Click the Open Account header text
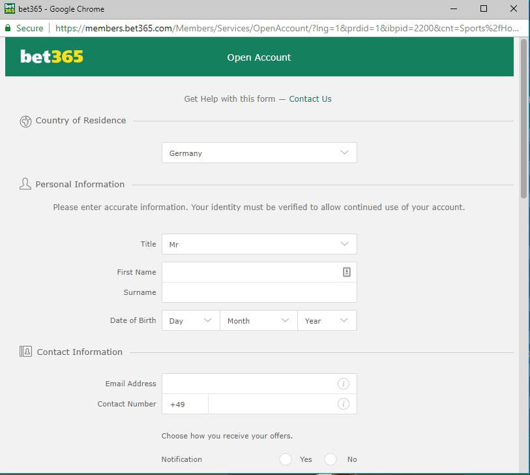 259,57
